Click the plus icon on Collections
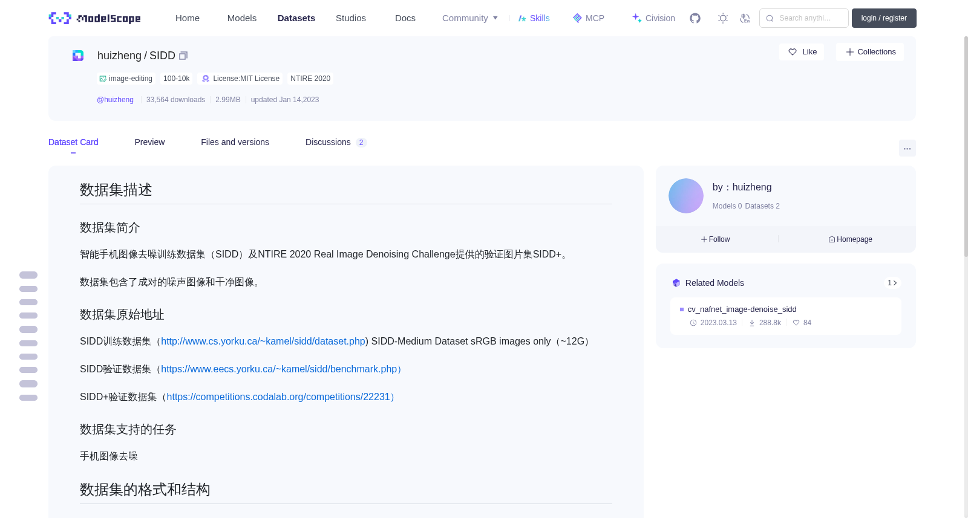Image resolution: width=968 pixels, height=518 pixels. [850, 52]
